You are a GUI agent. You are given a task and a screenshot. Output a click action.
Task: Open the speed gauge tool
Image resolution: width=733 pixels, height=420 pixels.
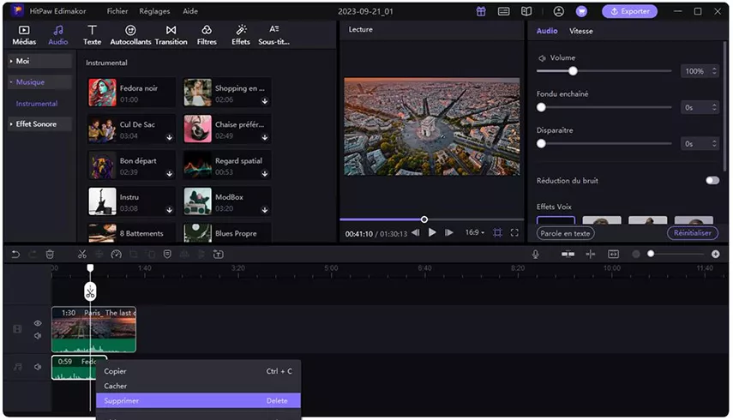(x=116, y=255)
